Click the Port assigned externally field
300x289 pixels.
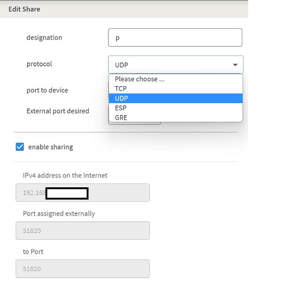click(x=82, y=231)
